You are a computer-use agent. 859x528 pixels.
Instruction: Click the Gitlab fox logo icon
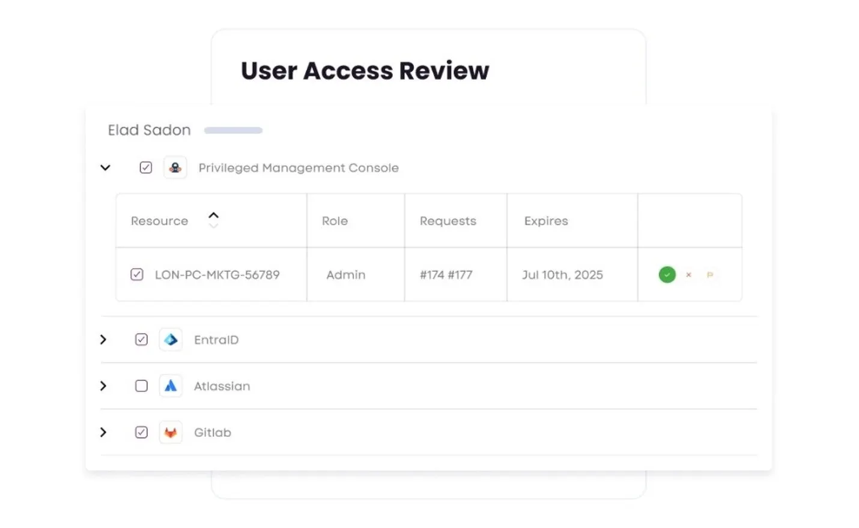171,432
